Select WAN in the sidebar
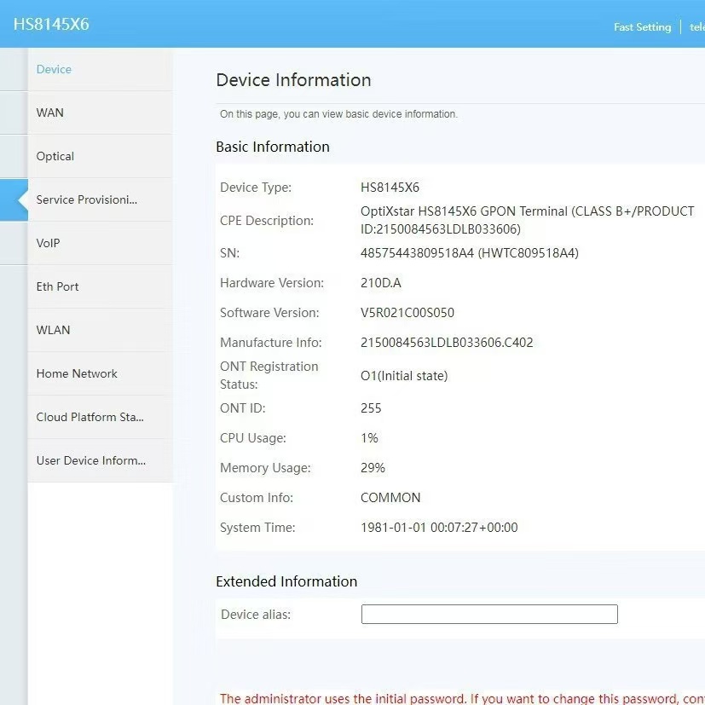Image resolution: width=705 pixels, height=705 pixels. point(49,113)
